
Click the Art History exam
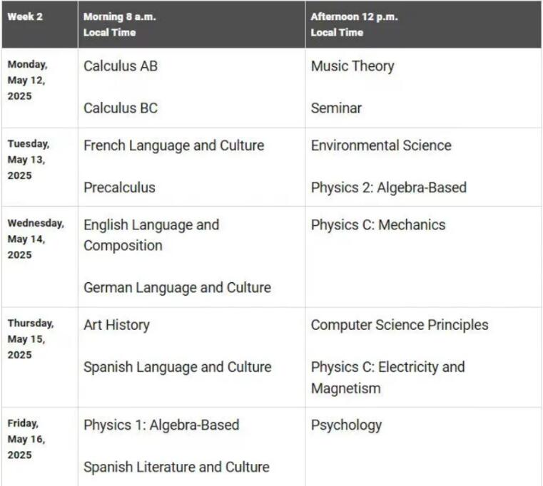pos(116,325)
